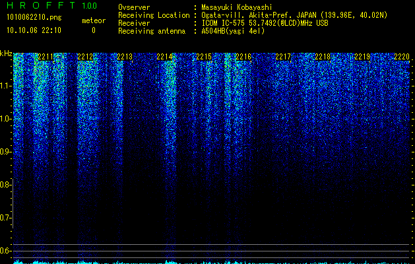Click the 1.1 frequency axis label
Screen dimensions: 415x264
[6, 86]
